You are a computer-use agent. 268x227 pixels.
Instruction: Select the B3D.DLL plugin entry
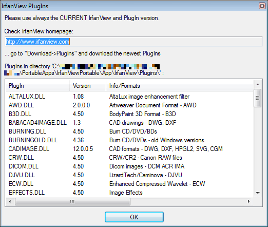tap(20, 114)
